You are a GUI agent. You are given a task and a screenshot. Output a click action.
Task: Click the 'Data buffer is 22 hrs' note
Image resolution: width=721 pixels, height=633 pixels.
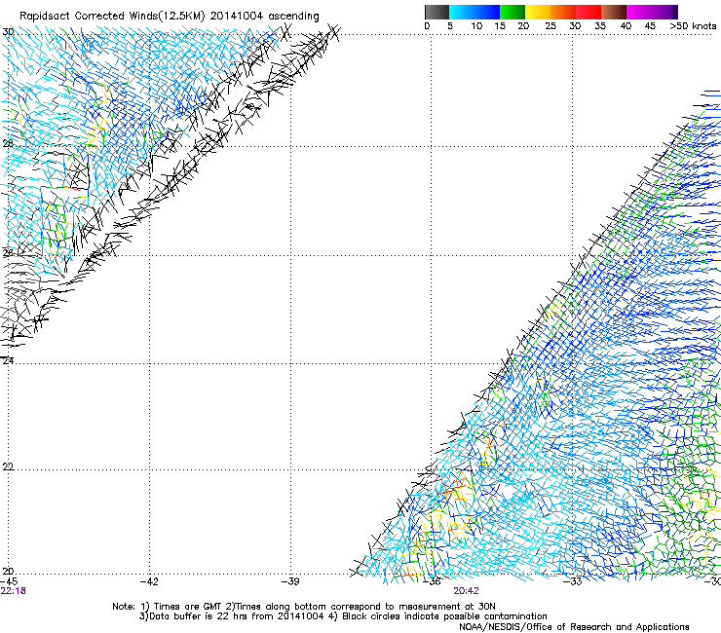[x=343, y=616]
